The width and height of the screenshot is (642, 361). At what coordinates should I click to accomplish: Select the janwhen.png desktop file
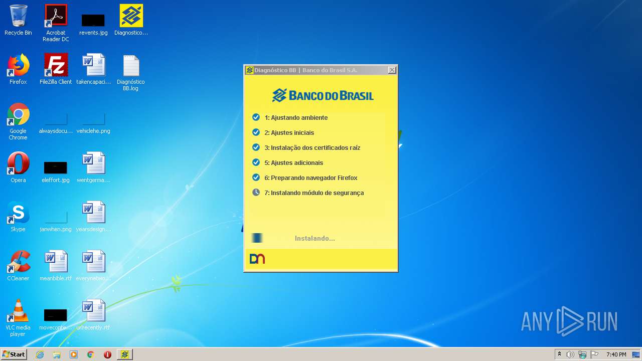56,222
